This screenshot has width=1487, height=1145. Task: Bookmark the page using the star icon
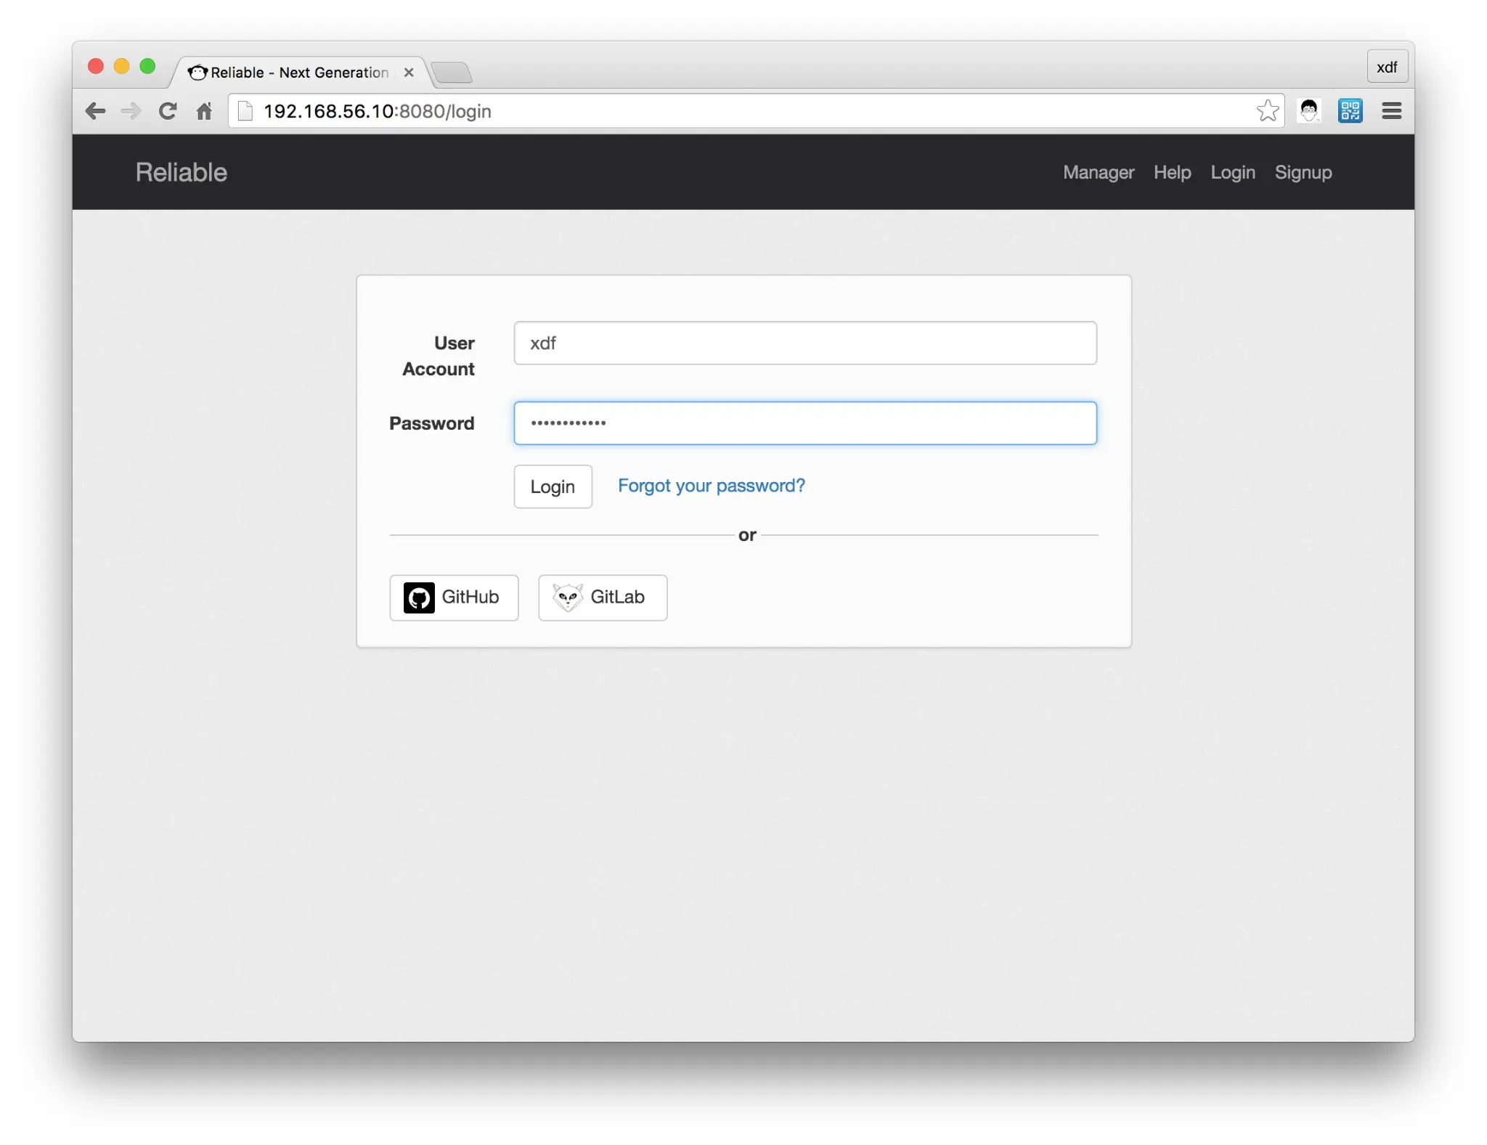1267,110
